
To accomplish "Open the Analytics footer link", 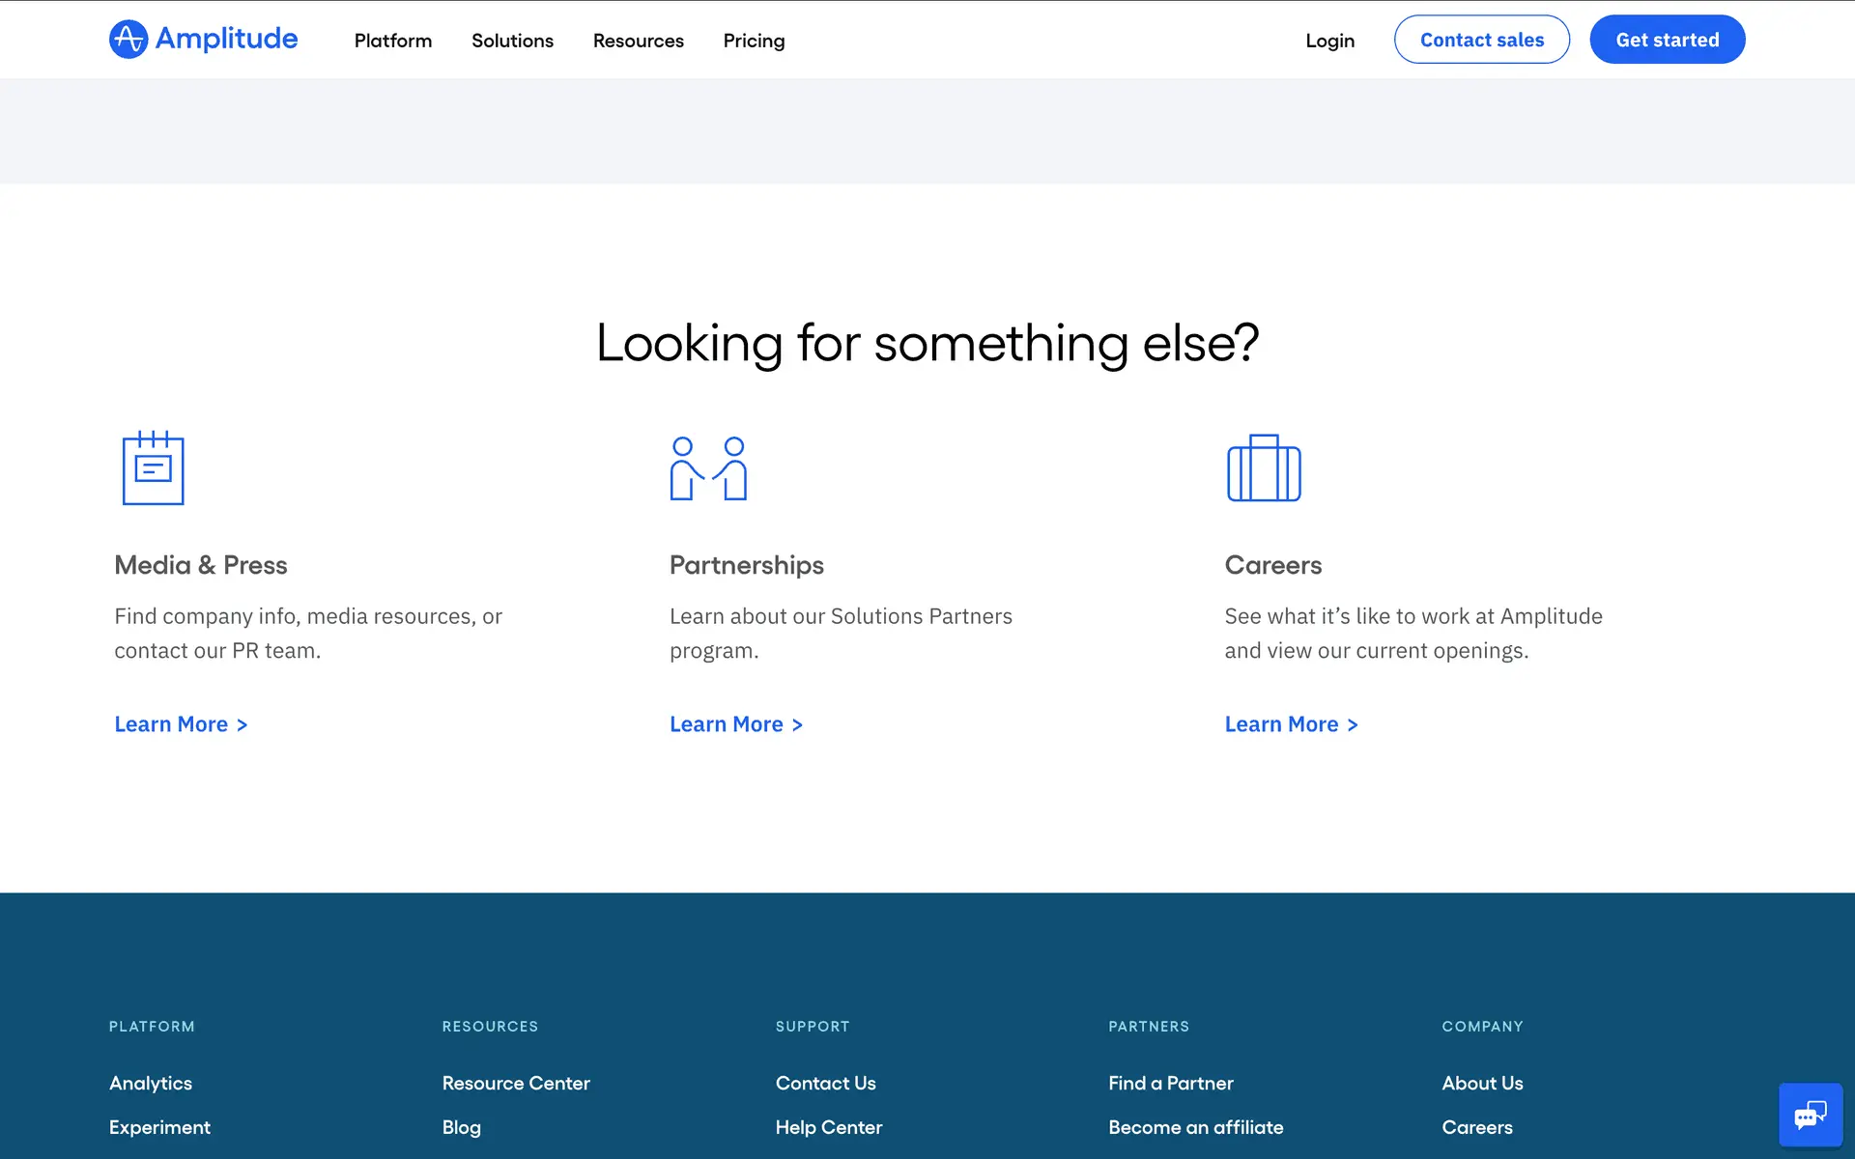I will 151,1083.
